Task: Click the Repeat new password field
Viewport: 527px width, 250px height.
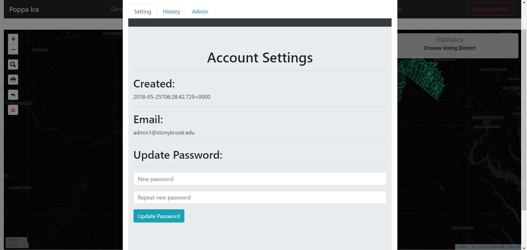Action: pos(260,197)
